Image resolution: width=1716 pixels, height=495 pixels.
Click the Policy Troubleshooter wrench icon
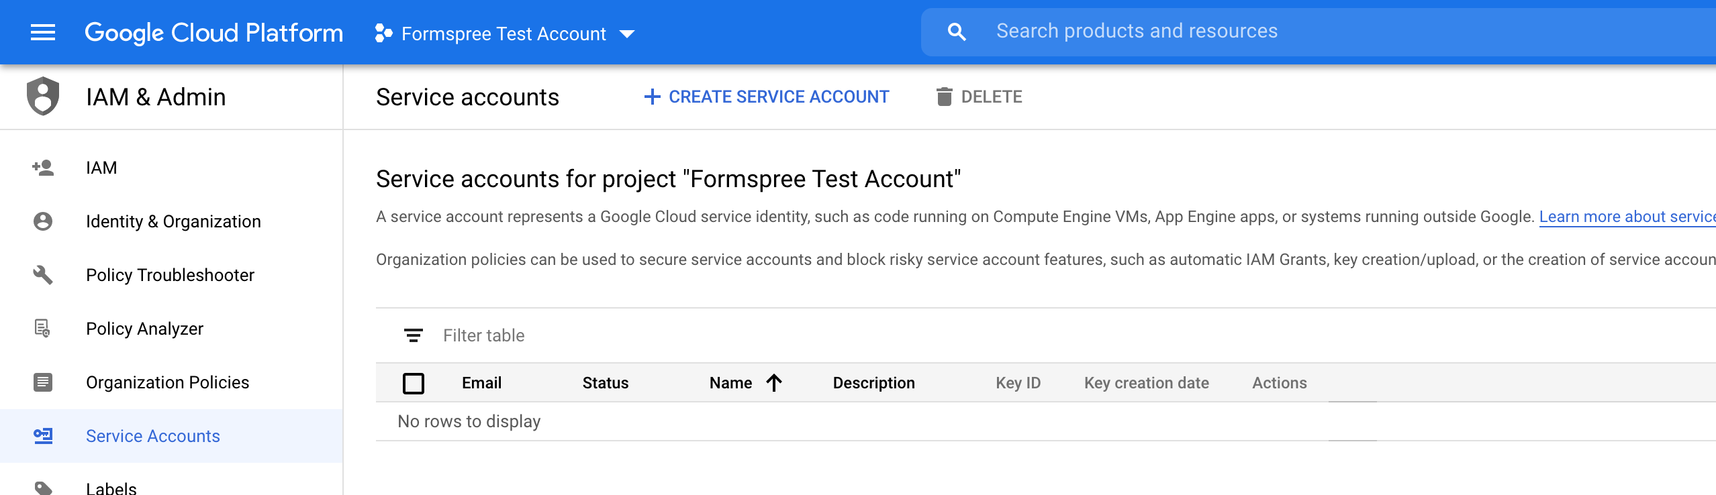tap(43, 275)
